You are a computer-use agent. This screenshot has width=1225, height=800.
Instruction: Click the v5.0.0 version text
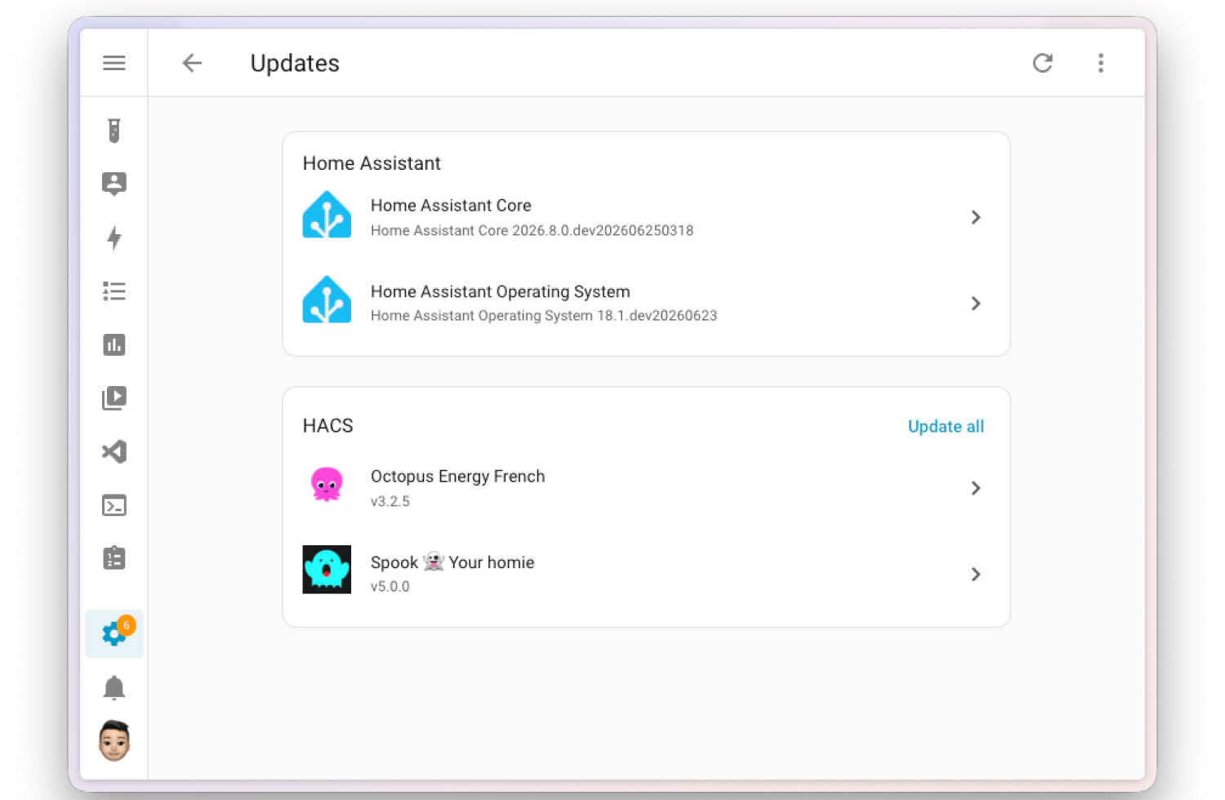click(390, 586)
